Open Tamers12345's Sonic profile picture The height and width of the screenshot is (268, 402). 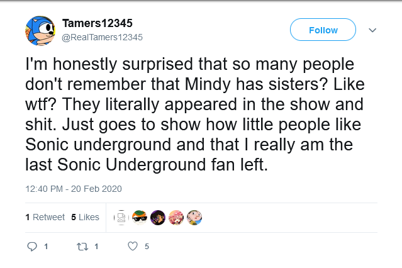(40, 30)
